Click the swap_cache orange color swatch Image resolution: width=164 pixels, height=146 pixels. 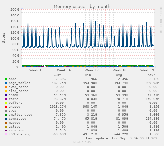6,87
